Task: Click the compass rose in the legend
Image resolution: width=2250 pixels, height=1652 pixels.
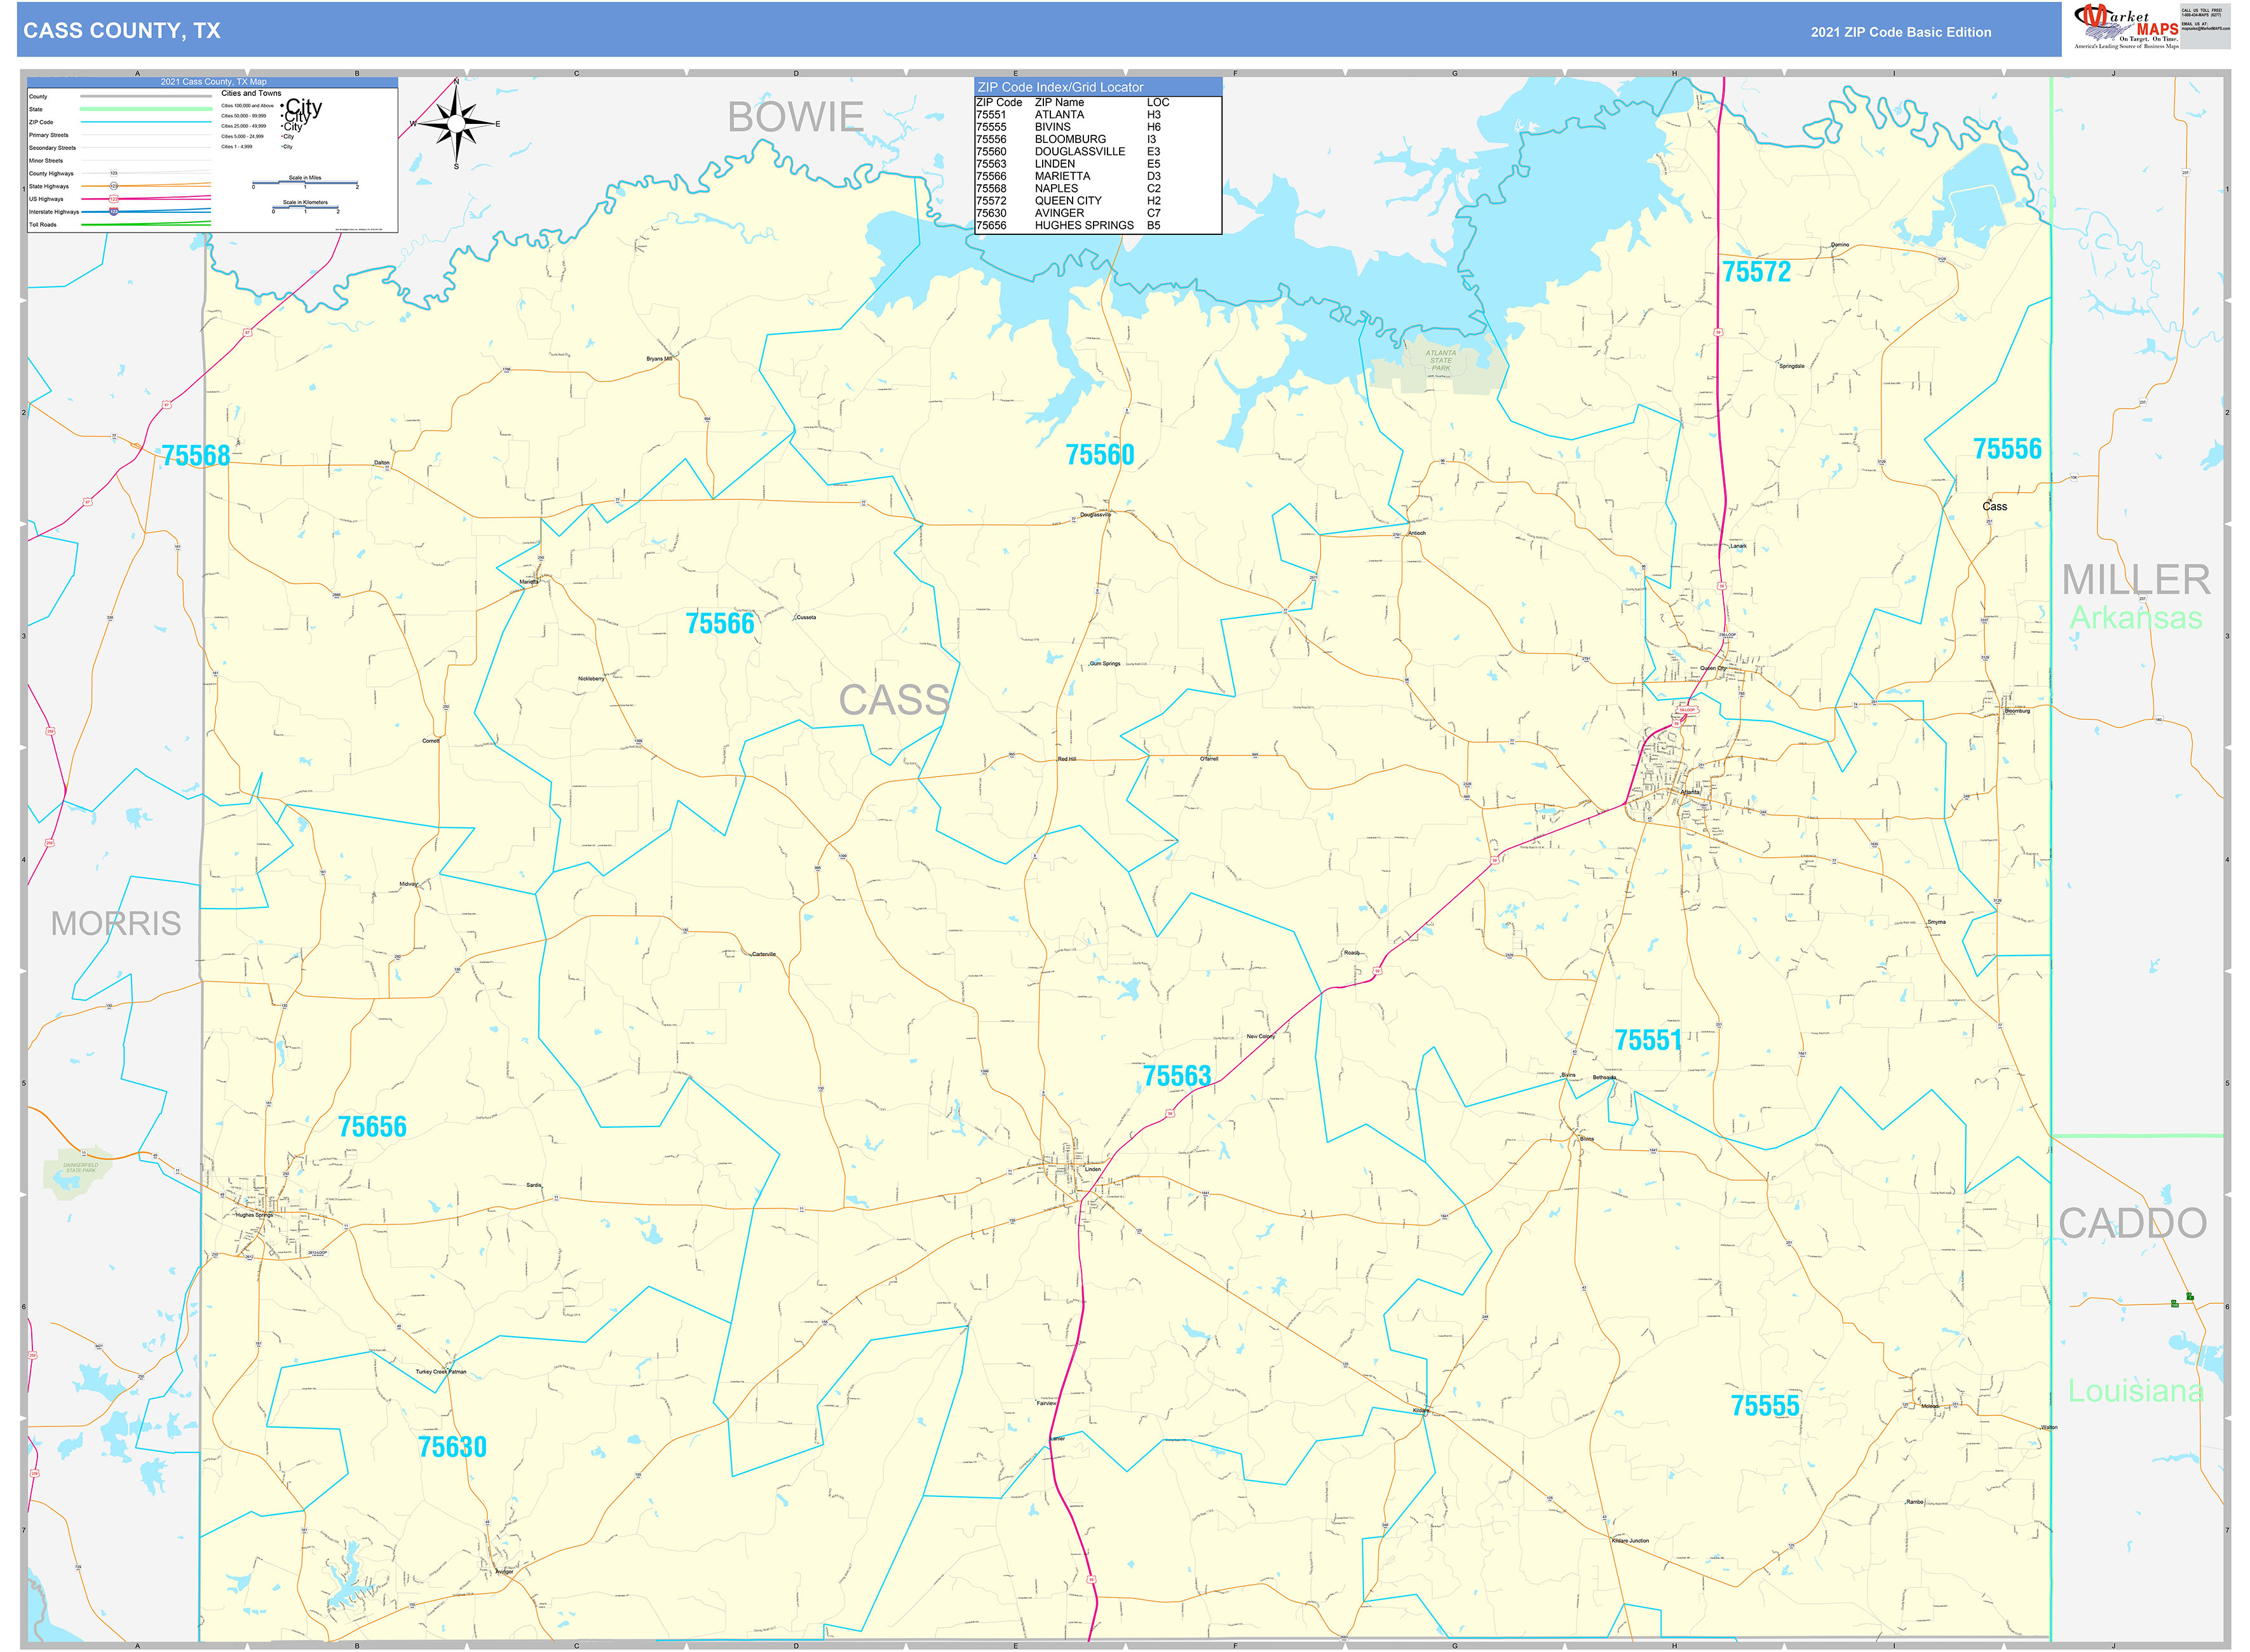Action: coord(456,124)
